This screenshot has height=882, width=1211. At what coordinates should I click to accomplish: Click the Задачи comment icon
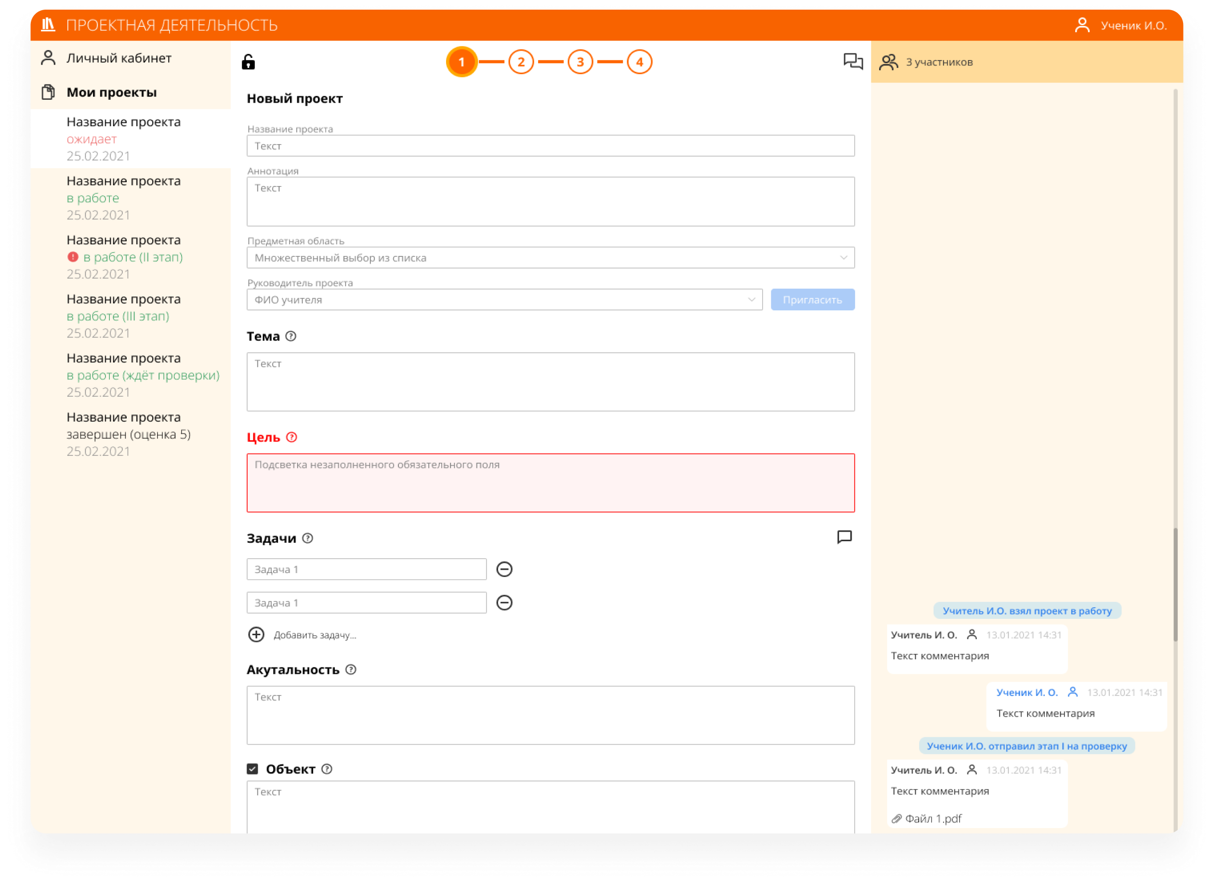844,537
